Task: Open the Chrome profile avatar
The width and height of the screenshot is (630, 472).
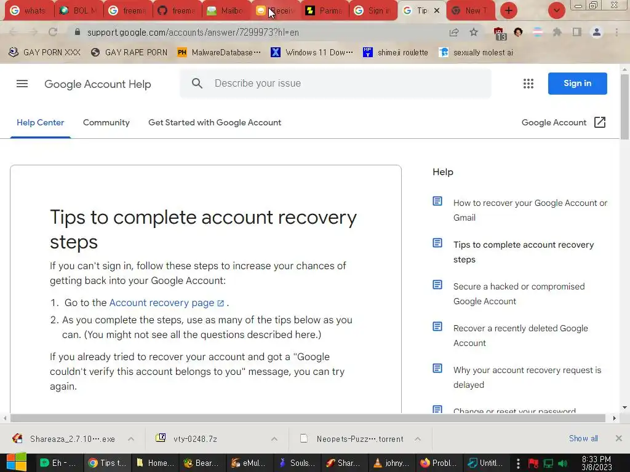Action: [597, 32]
